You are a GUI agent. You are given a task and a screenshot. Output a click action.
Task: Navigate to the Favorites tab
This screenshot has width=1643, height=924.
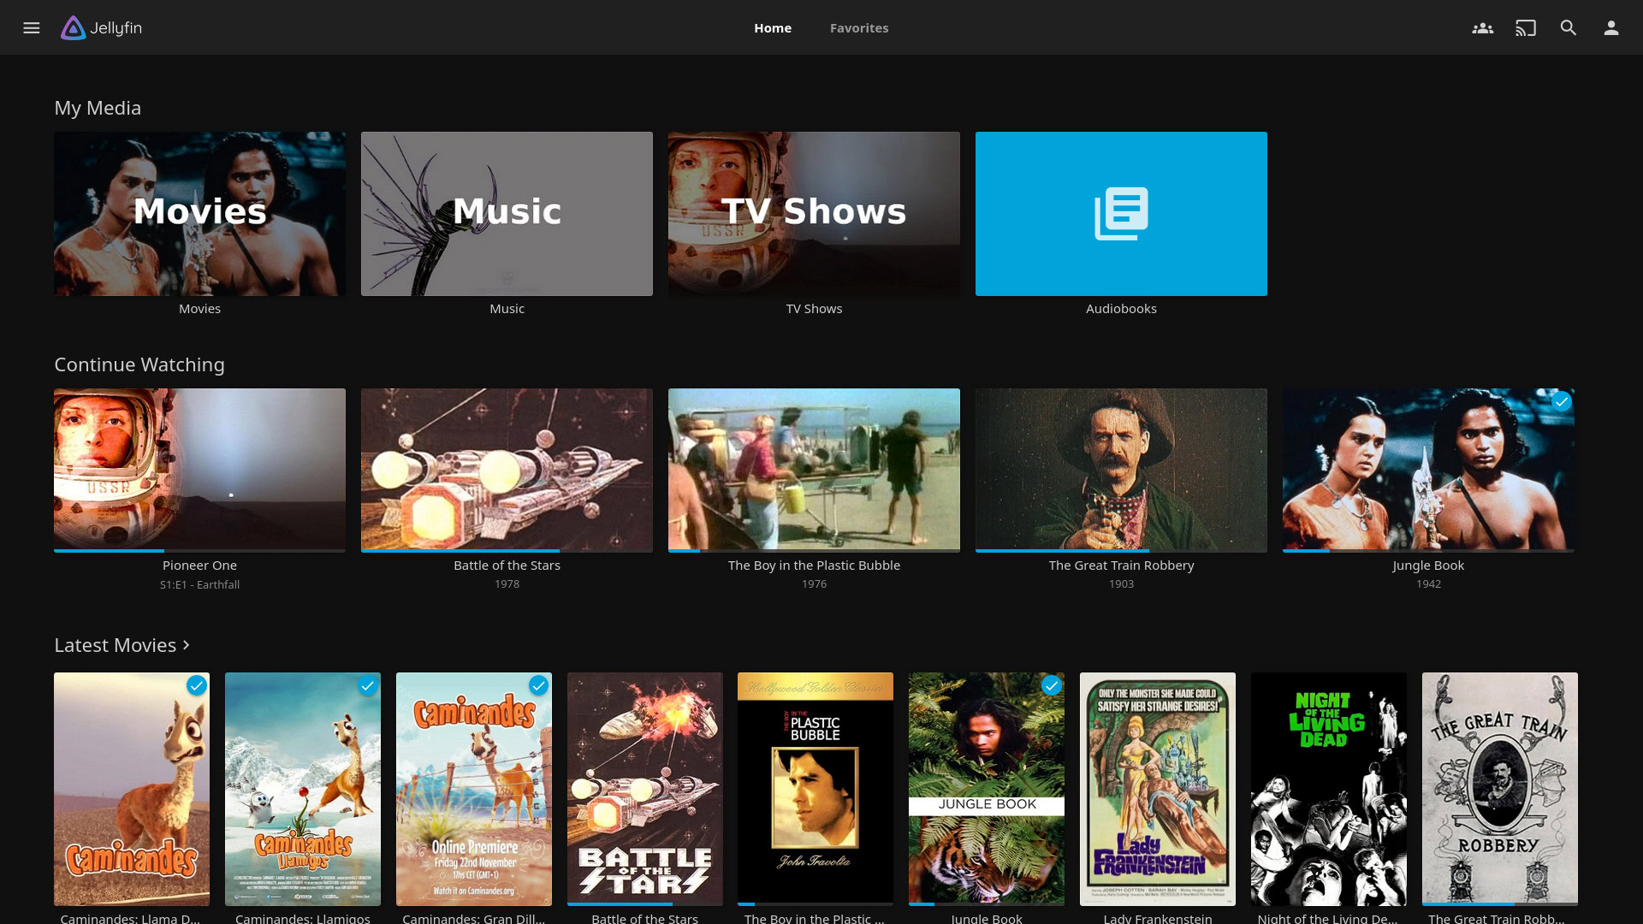(x=859, y=27)
